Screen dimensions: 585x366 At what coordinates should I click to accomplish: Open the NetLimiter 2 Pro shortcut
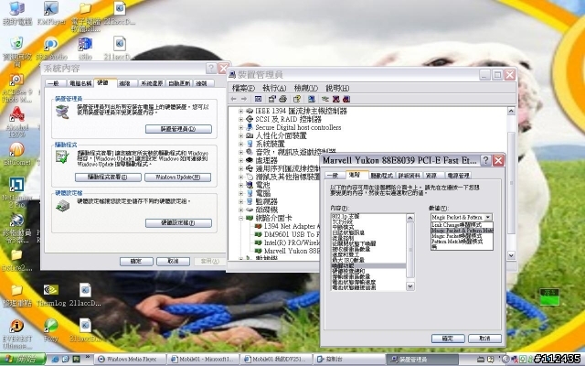click(16, 192)
